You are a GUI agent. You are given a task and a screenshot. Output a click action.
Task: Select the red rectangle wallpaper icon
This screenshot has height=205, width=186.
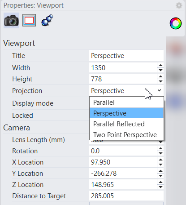29,20
